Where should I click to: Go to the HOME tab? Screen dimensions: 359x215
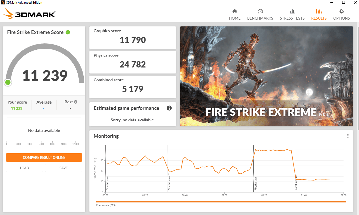pos(235,18)
